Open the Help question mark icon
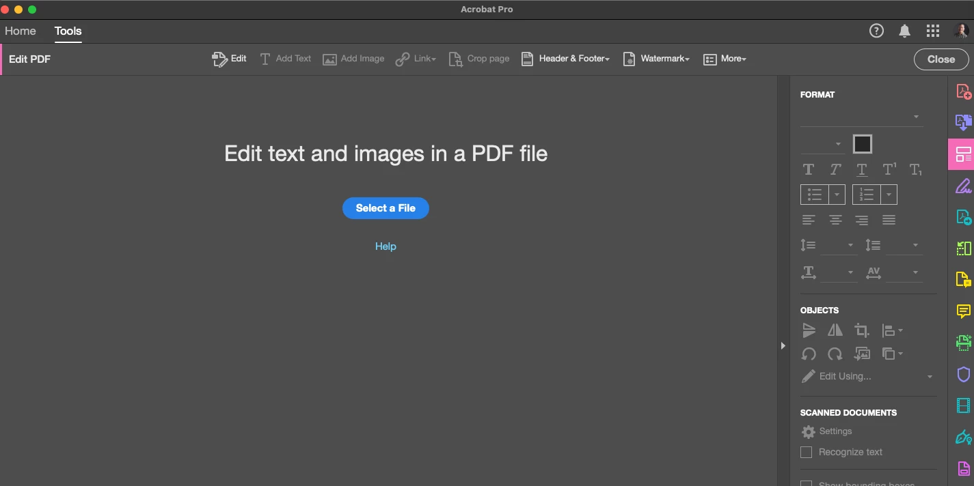 [x=876, y=31]
